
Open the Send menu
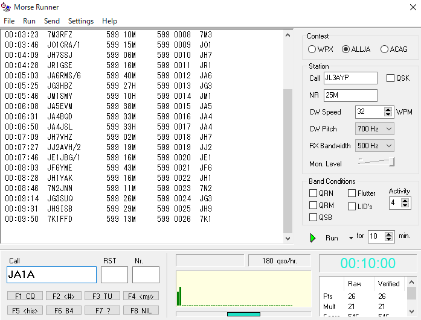tap(52, 20)
